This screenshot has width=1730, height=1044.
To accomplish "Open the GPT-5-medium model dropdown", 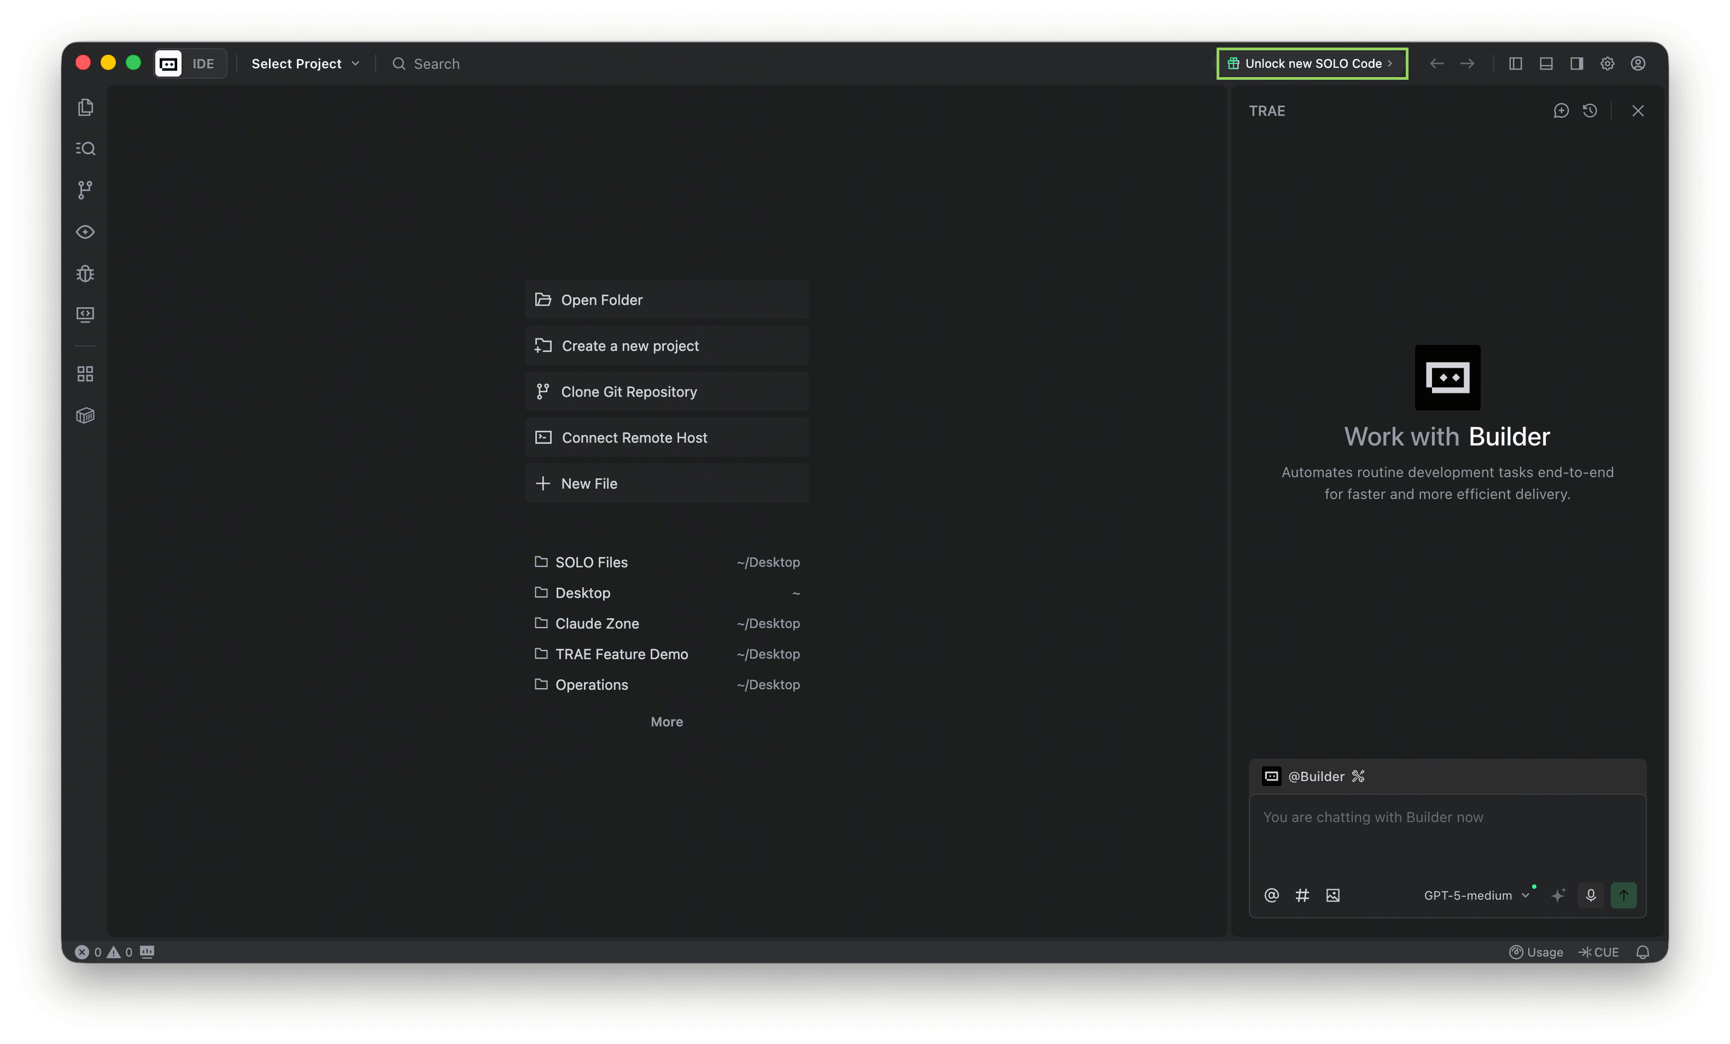I will pos(1476,895).
